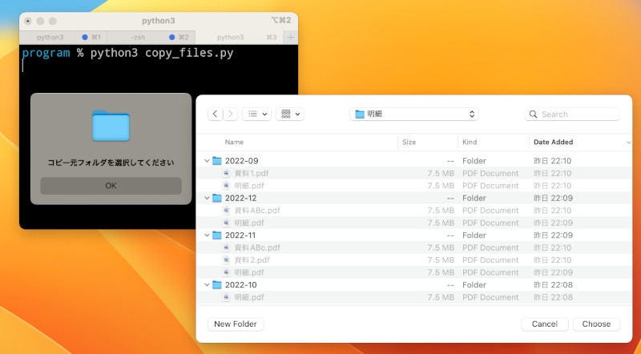Open the grid grouping options menu
This screenshot has width=641, height=354.
point(289,115)
